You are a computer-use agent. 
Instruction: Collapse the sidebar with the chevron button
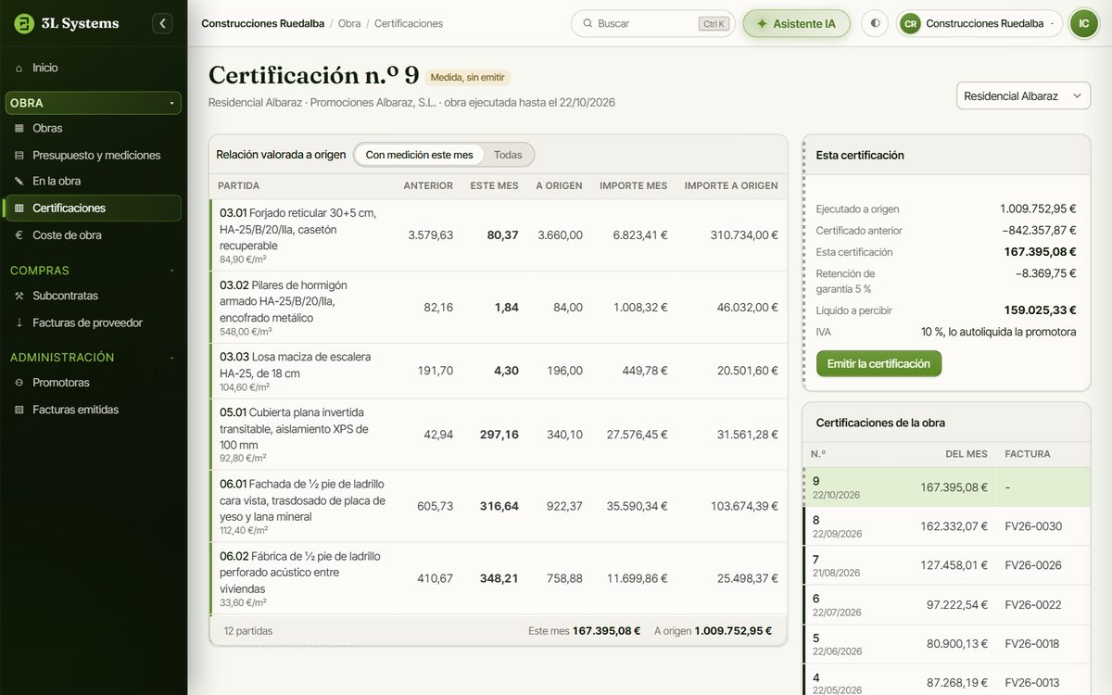click(163, 23)
